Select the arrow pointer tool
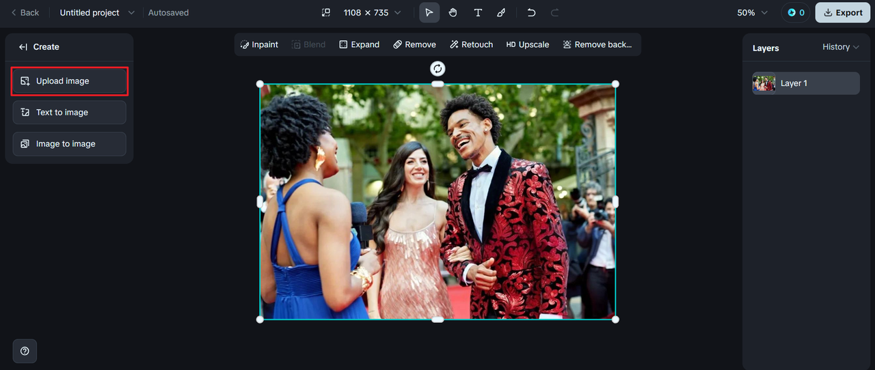875x370 pixels. point(429,13)
